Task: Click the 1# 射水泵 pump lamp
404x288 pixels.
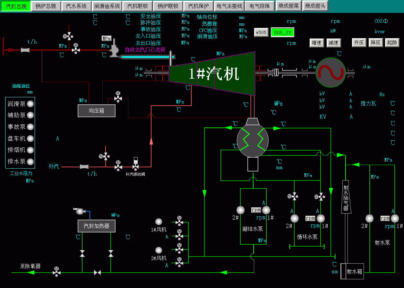Action: click(x=395, y=218)
